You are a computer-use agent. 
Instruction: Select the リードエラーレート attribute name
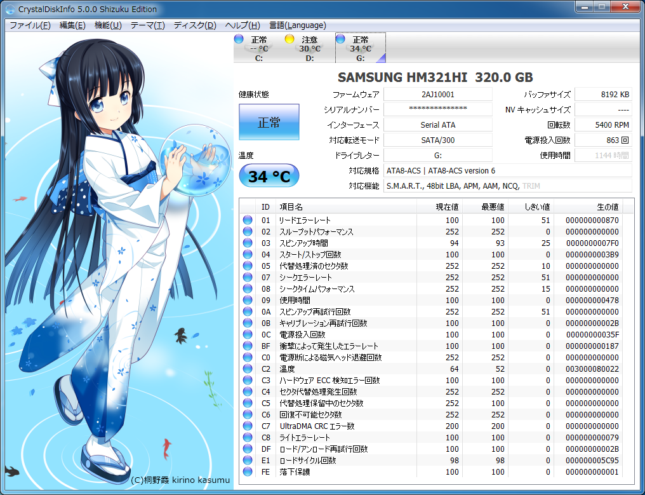[x=305, y=220]
